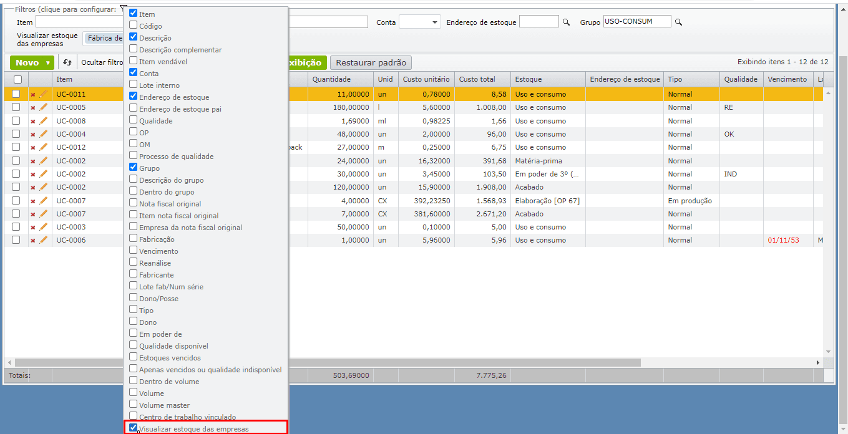This screenshot has width=848, height=434.
Task: Uncheck Visualizar estoque das empresas filter option
Action: [134, 428]
